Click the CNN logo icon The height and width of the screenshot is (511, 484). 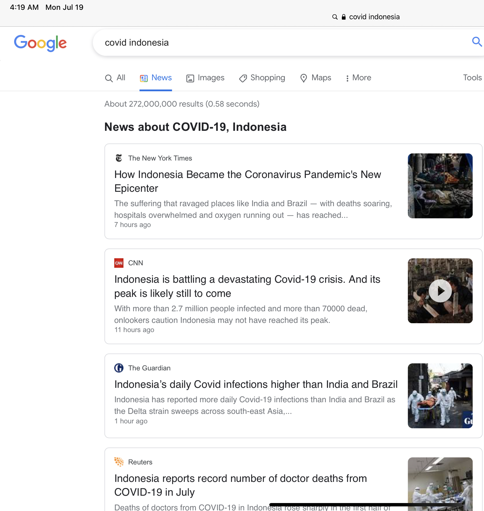tap(119, 263)
